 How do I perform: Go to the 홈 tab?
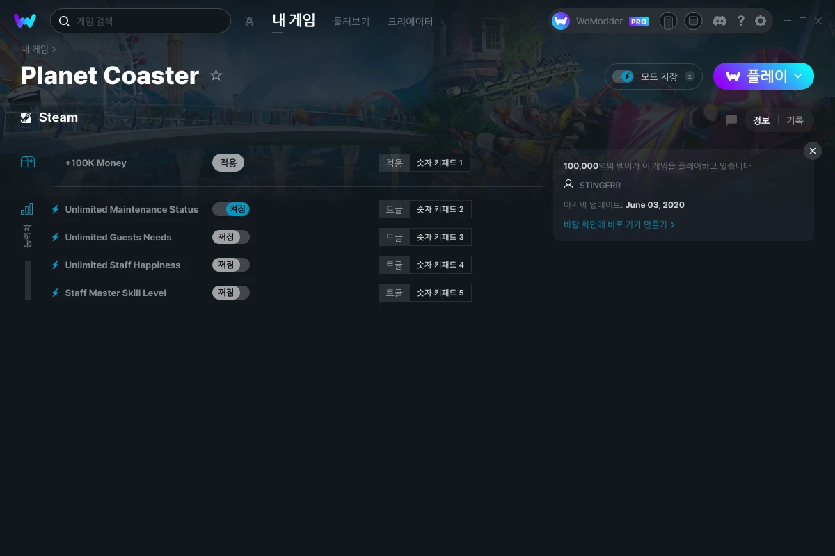point(249,22)
